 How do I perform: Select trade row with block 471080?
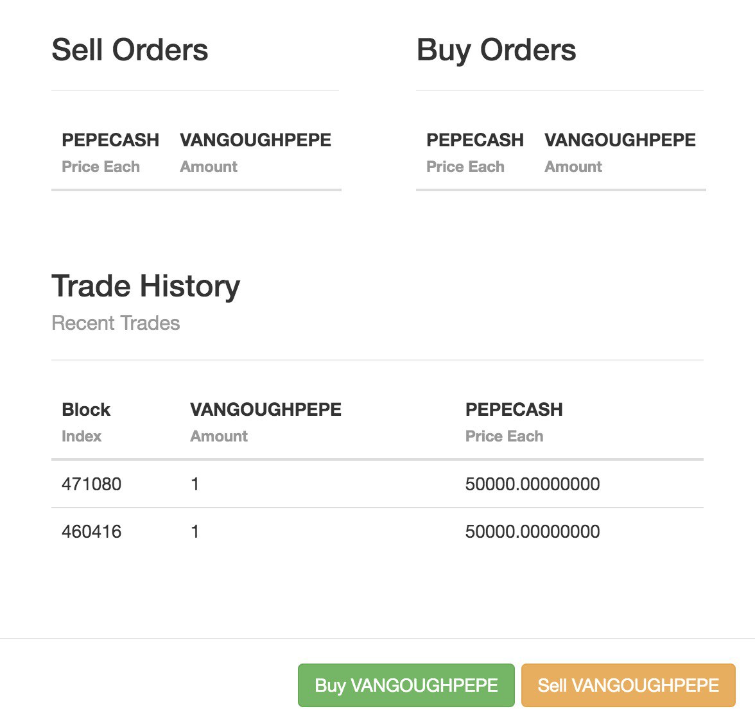click(x=377, y=484)
